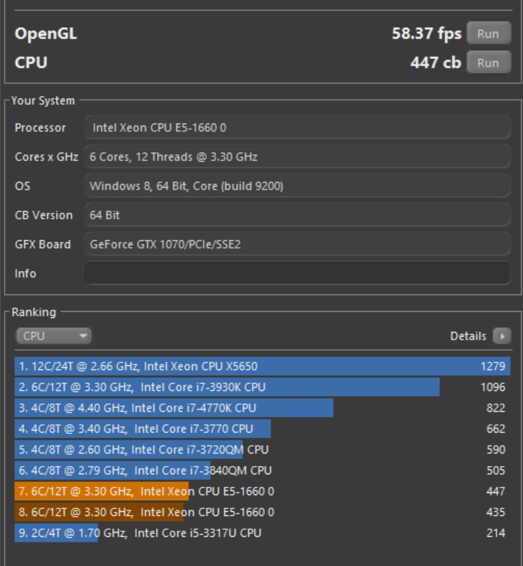Run the CPU benchmark test
Screen dimensions: 523x566
(x=488, y=63)
